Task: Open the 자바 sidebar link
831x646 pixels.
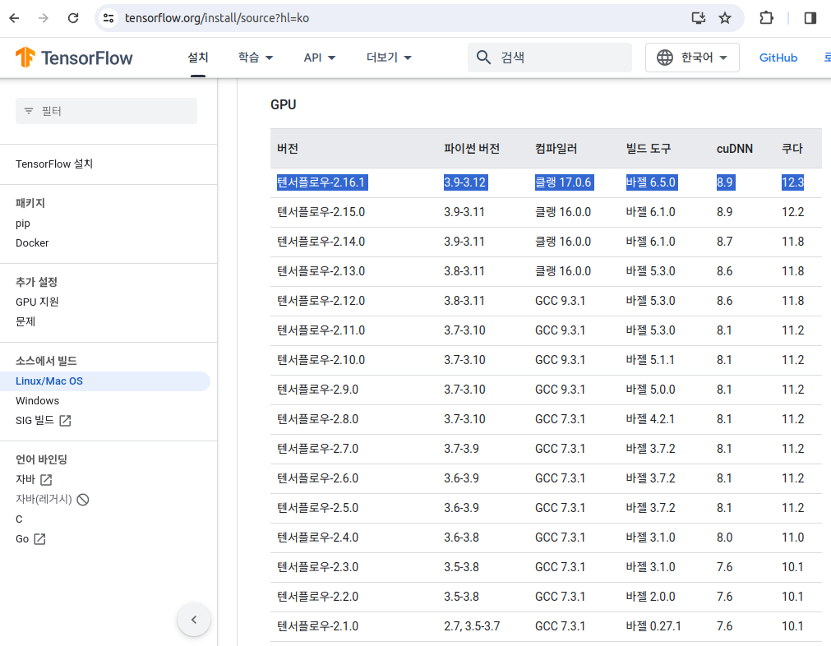Action: pyautogui.click(x=25, y=479)
